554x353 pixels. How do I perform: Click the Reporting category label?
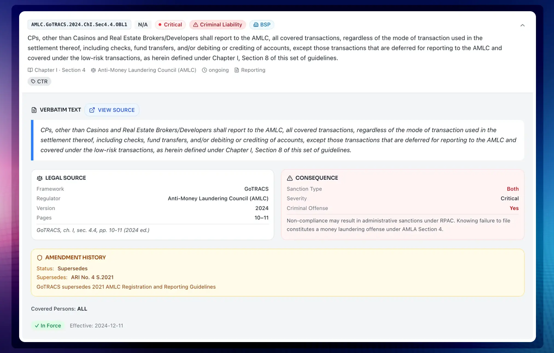click(253, 70)
